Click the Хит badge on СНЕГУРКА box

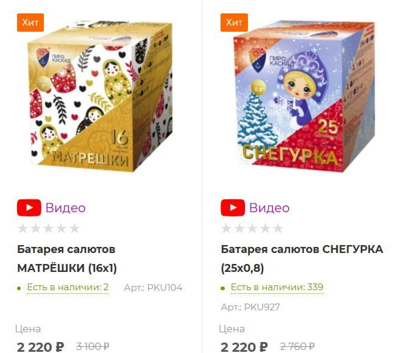click(234, 23)
